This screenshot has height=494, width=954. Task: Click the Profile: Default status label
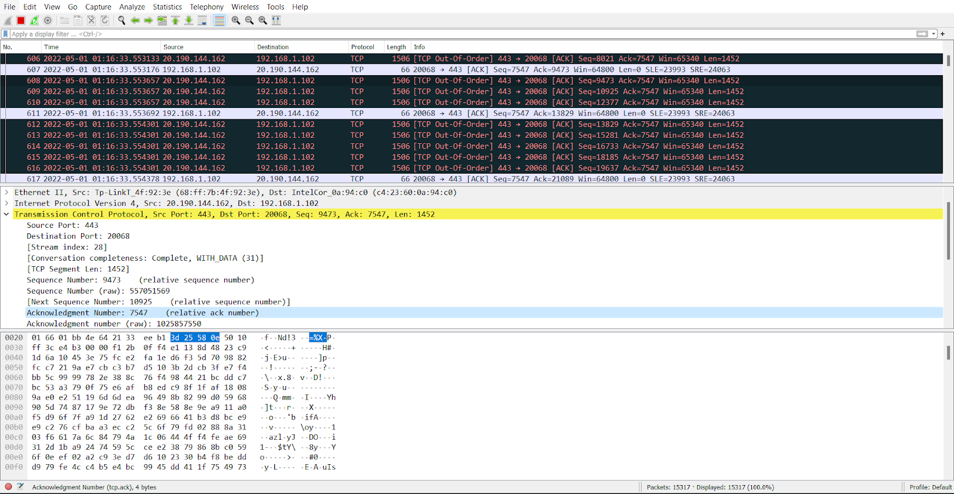click(930, 487)
